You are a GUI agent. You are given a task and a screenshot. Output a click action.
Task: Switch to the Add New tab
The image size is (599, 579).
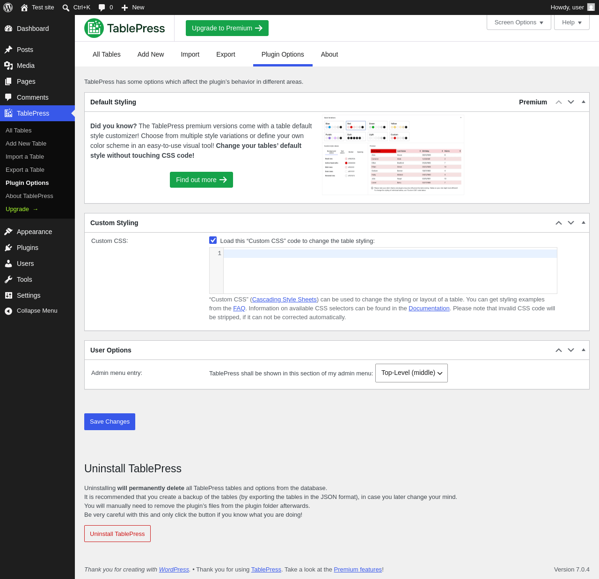point(151,54)
